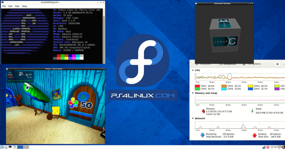
Task: Open the File menu in the terminal
Action: (x=4, y=6)
